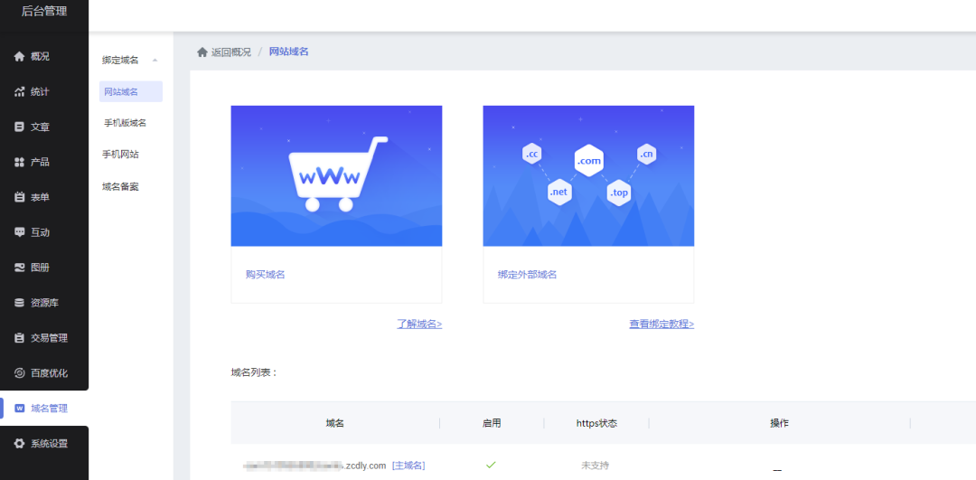Image resolution: width=976 pixels, height=480 pixels.
Task: Click the target icon beside 百度优化
Action: click(19, 373)
